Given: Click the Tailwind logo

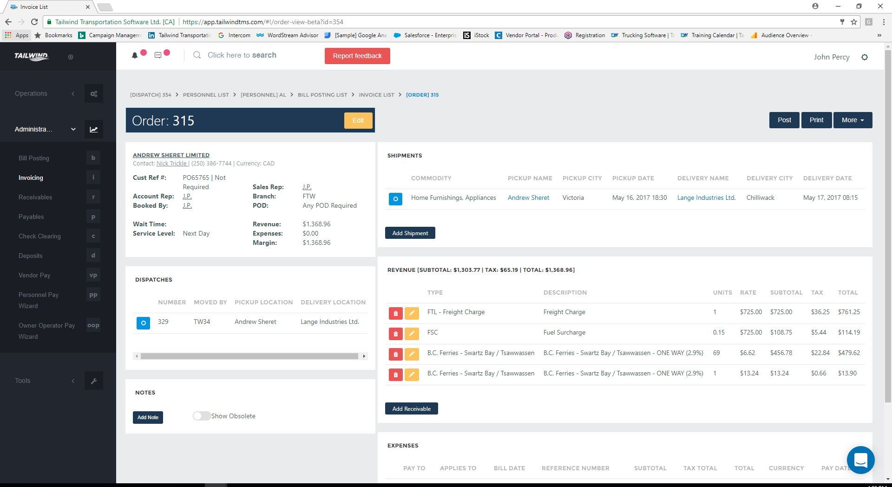Looking at the screenshot, I should (x=32, y=56).
